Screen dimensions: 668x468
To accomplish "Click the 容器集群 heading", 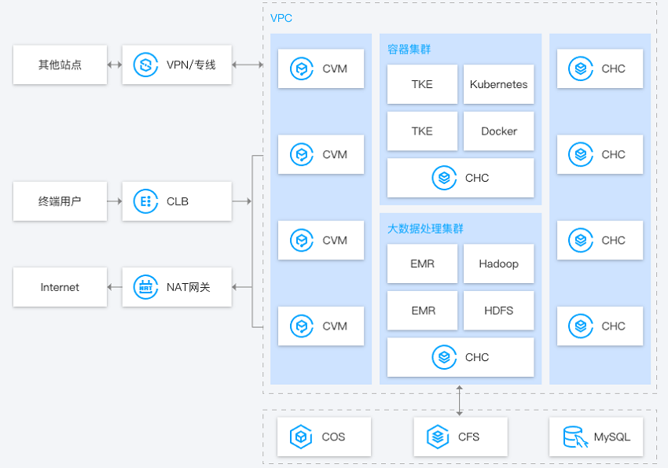I will click(409, 50).
